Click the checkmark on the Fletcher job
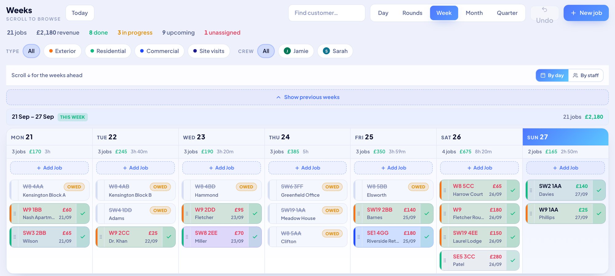The image size is (615, 276). (255, 213)
